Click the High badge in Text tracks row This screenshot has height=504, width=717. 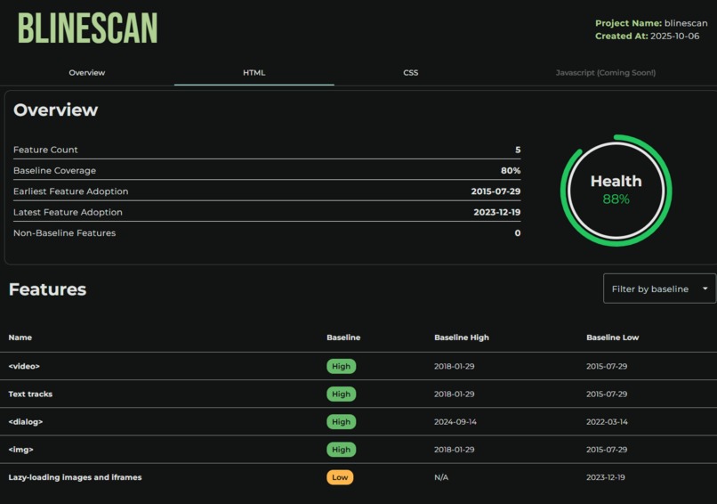pyautogui.click(x=341, y=394)
